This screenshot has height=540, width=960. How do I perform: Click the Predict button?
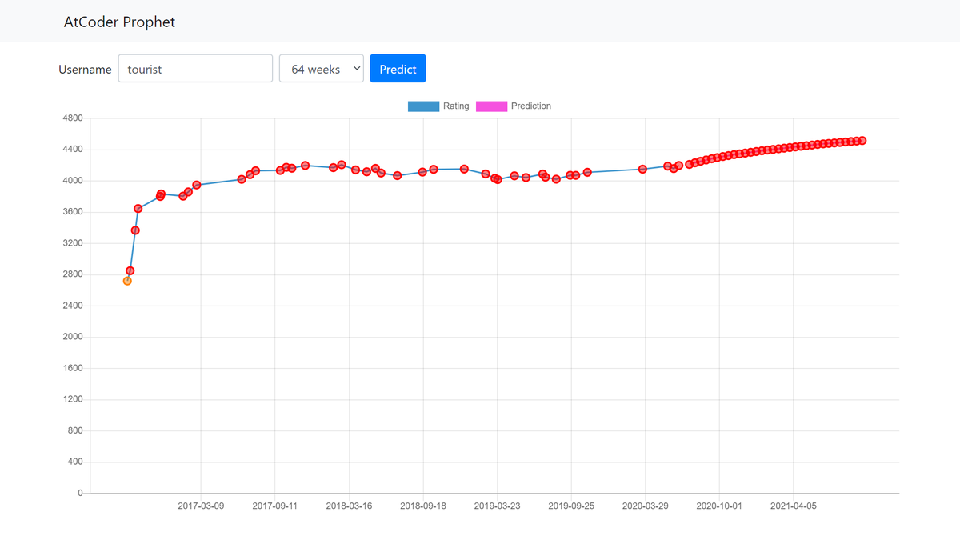click(398, 69)
